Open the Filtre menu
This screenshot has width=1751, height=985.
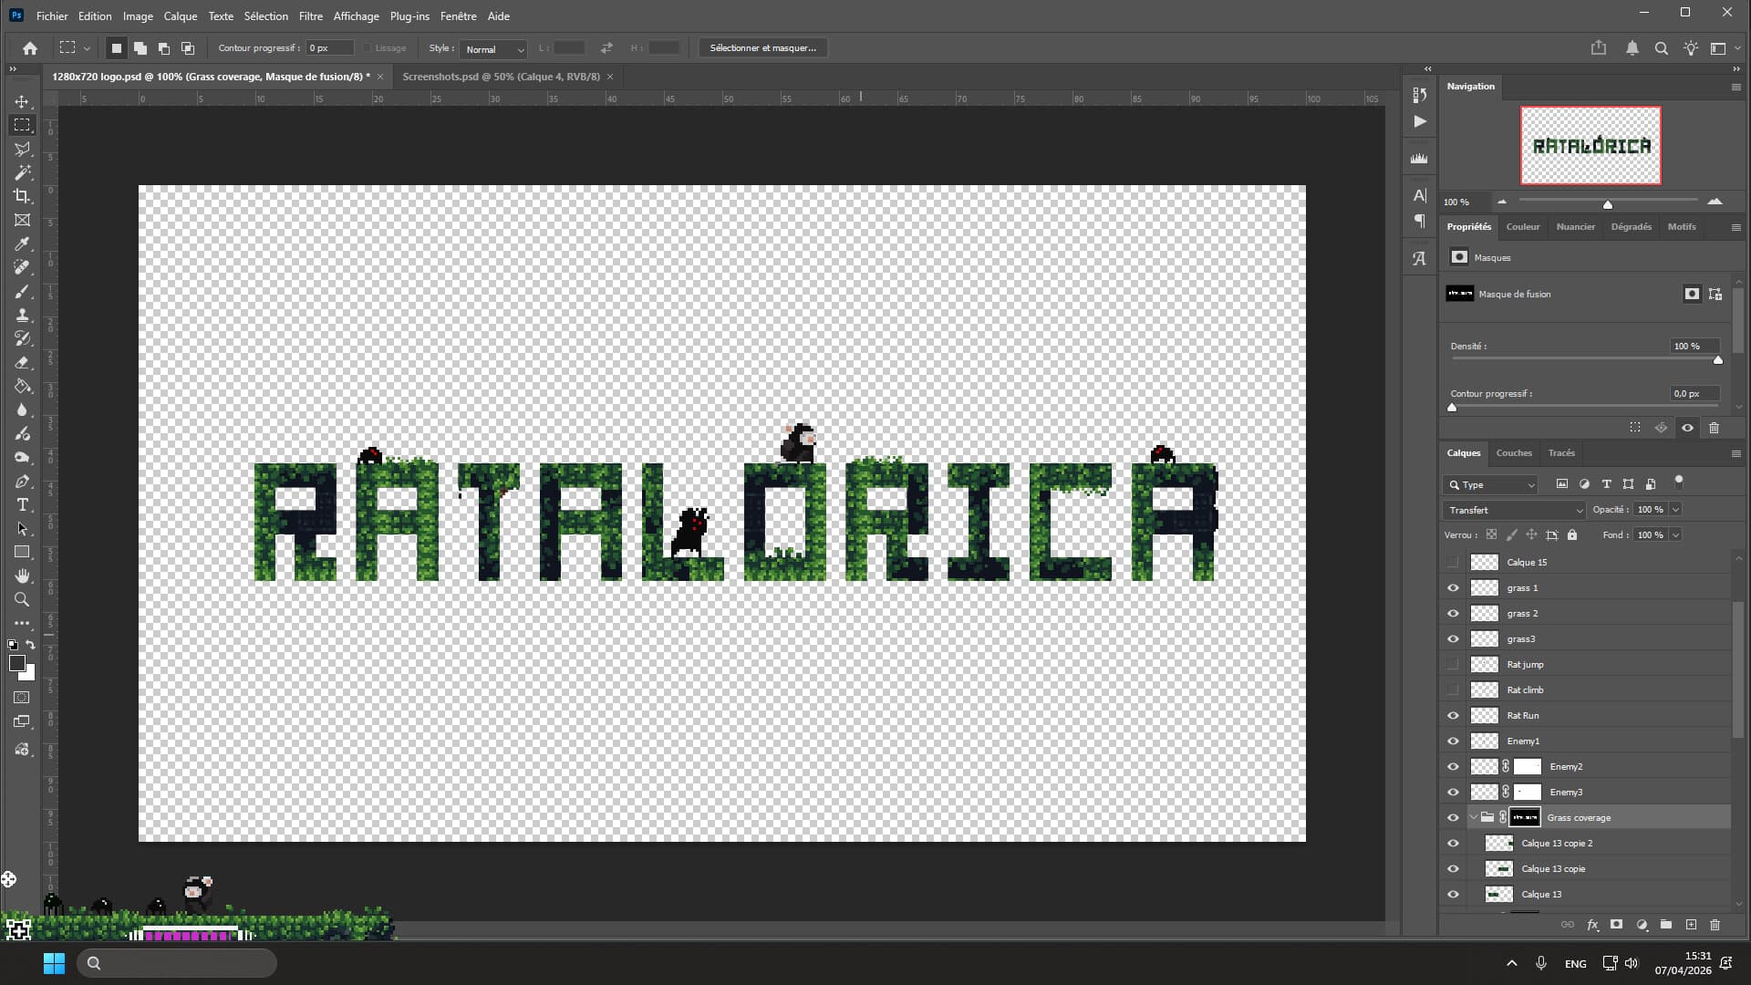click(310, 16)
